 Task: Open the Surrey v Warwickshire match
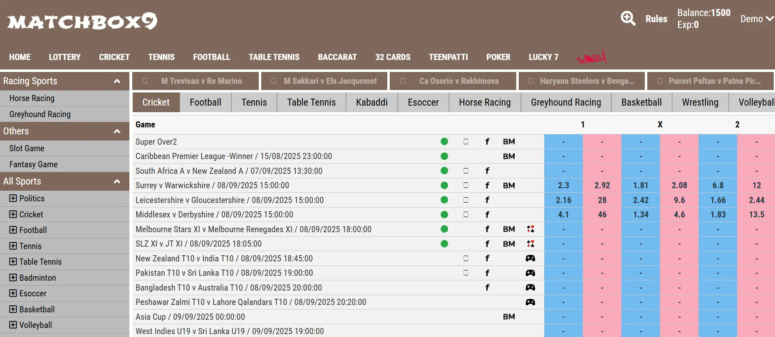212,185
